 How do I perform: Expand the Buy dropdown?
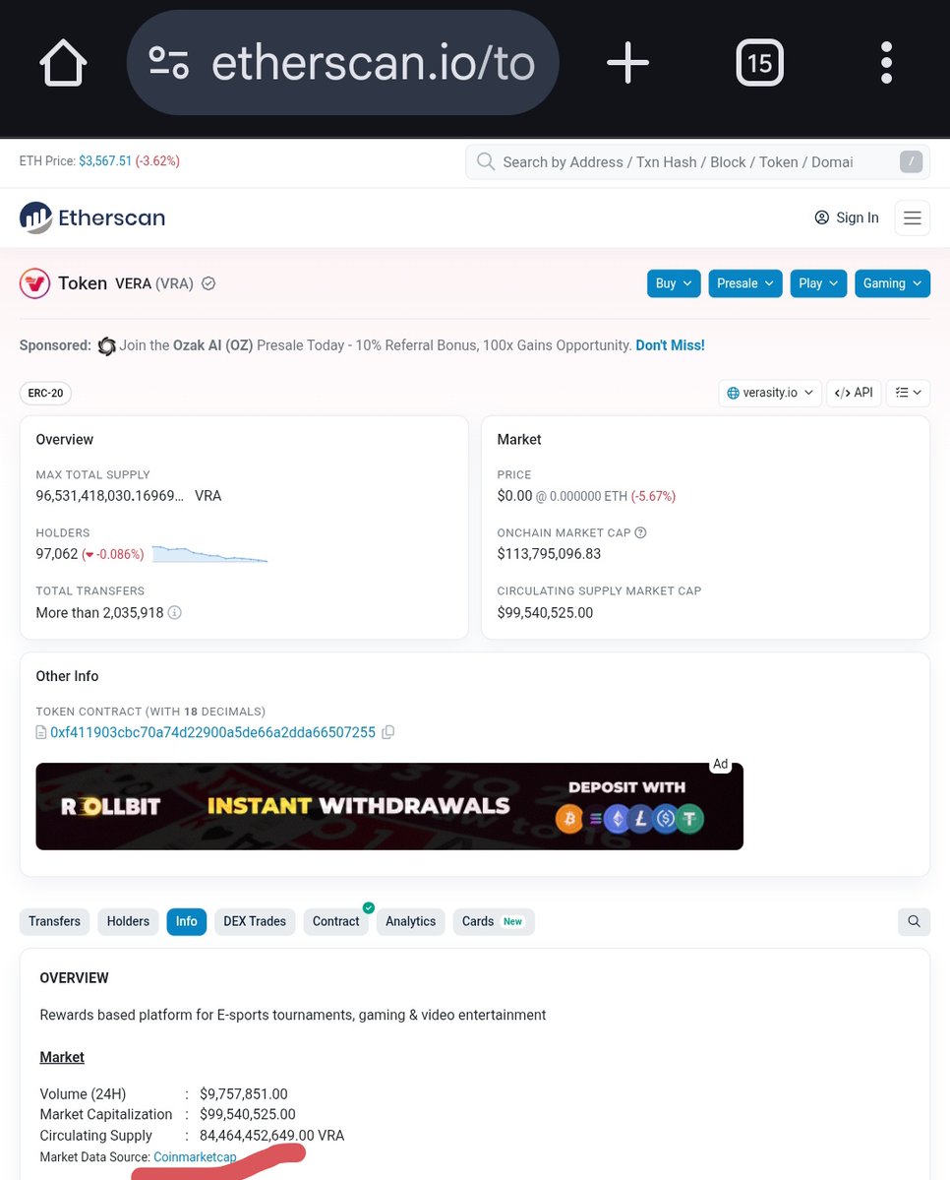pyautogui.click(x=674, y=283)
